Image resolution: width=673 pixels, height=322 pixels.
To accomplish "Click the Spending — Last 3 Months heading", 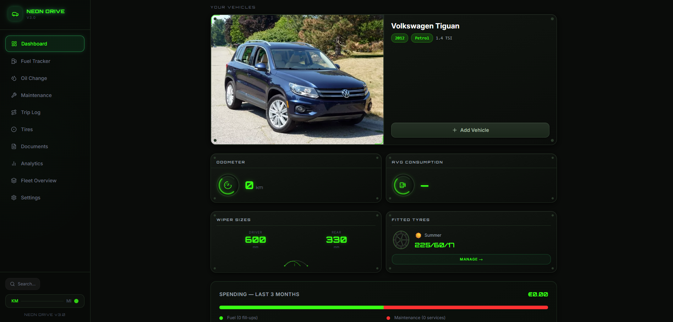I will pos(259,294).
